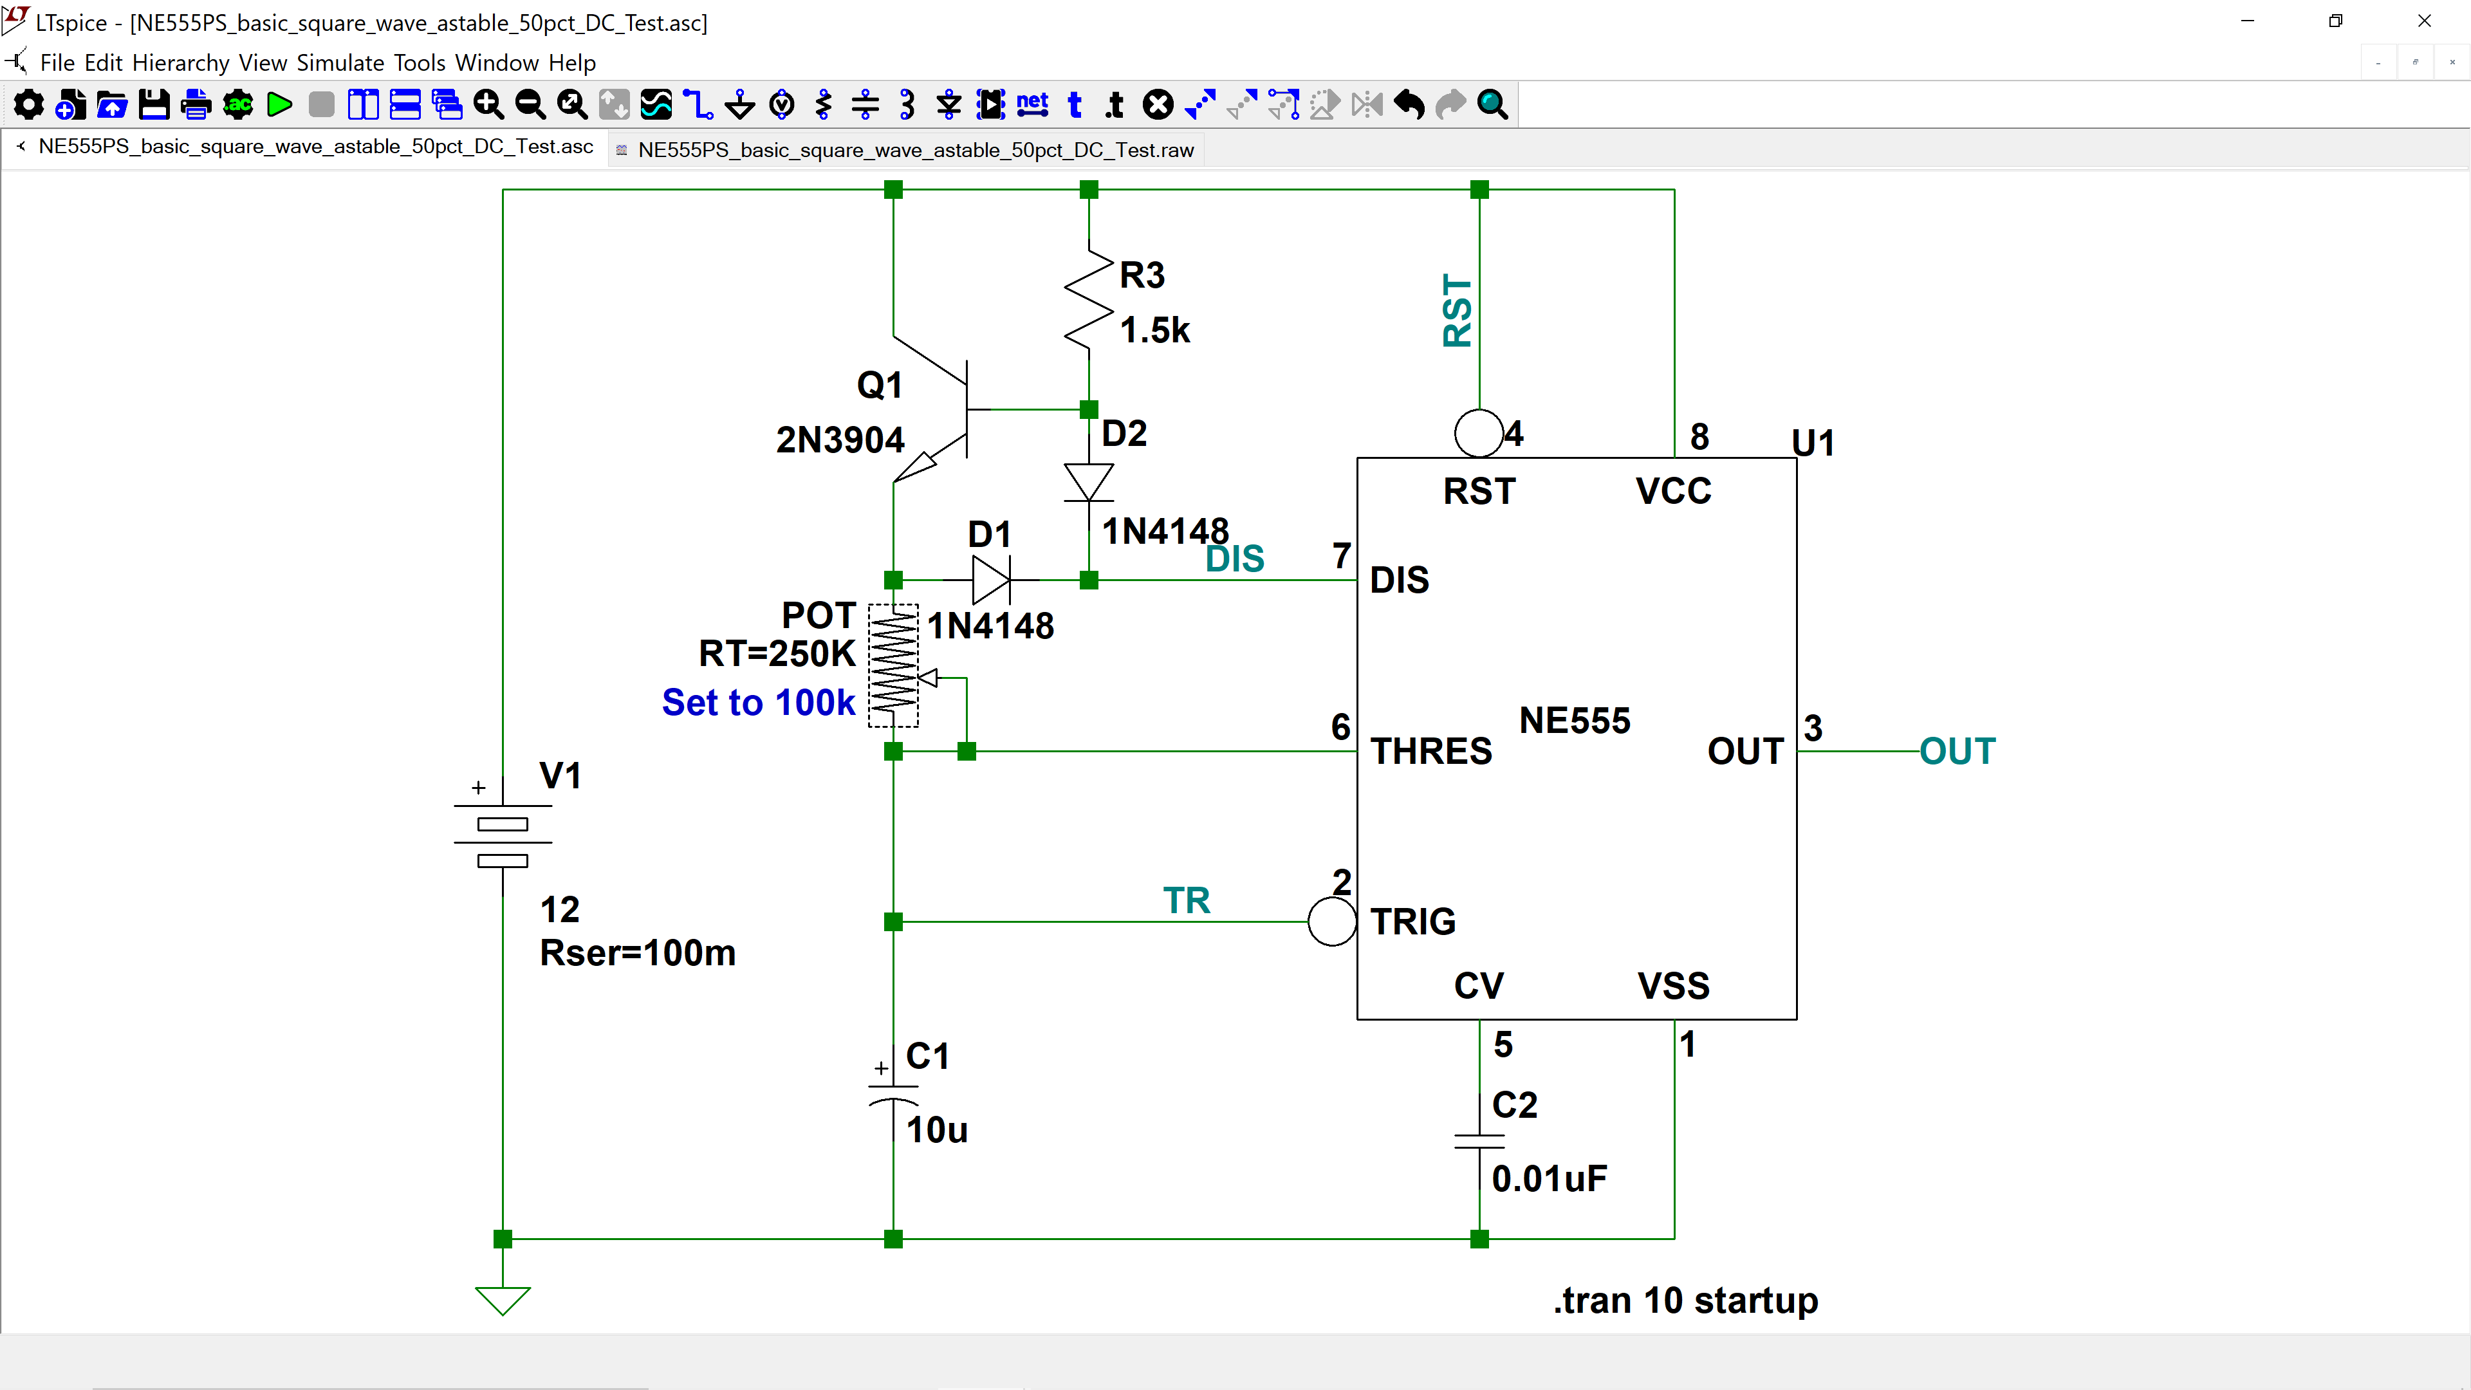Tile windows horizontally
Viewport: 2471px width, 1390px height.
[405, 104]
